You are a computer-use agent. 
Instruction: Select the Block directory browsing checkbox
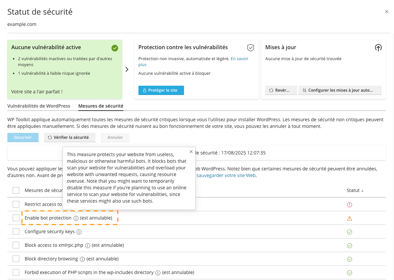pos(16,259)
